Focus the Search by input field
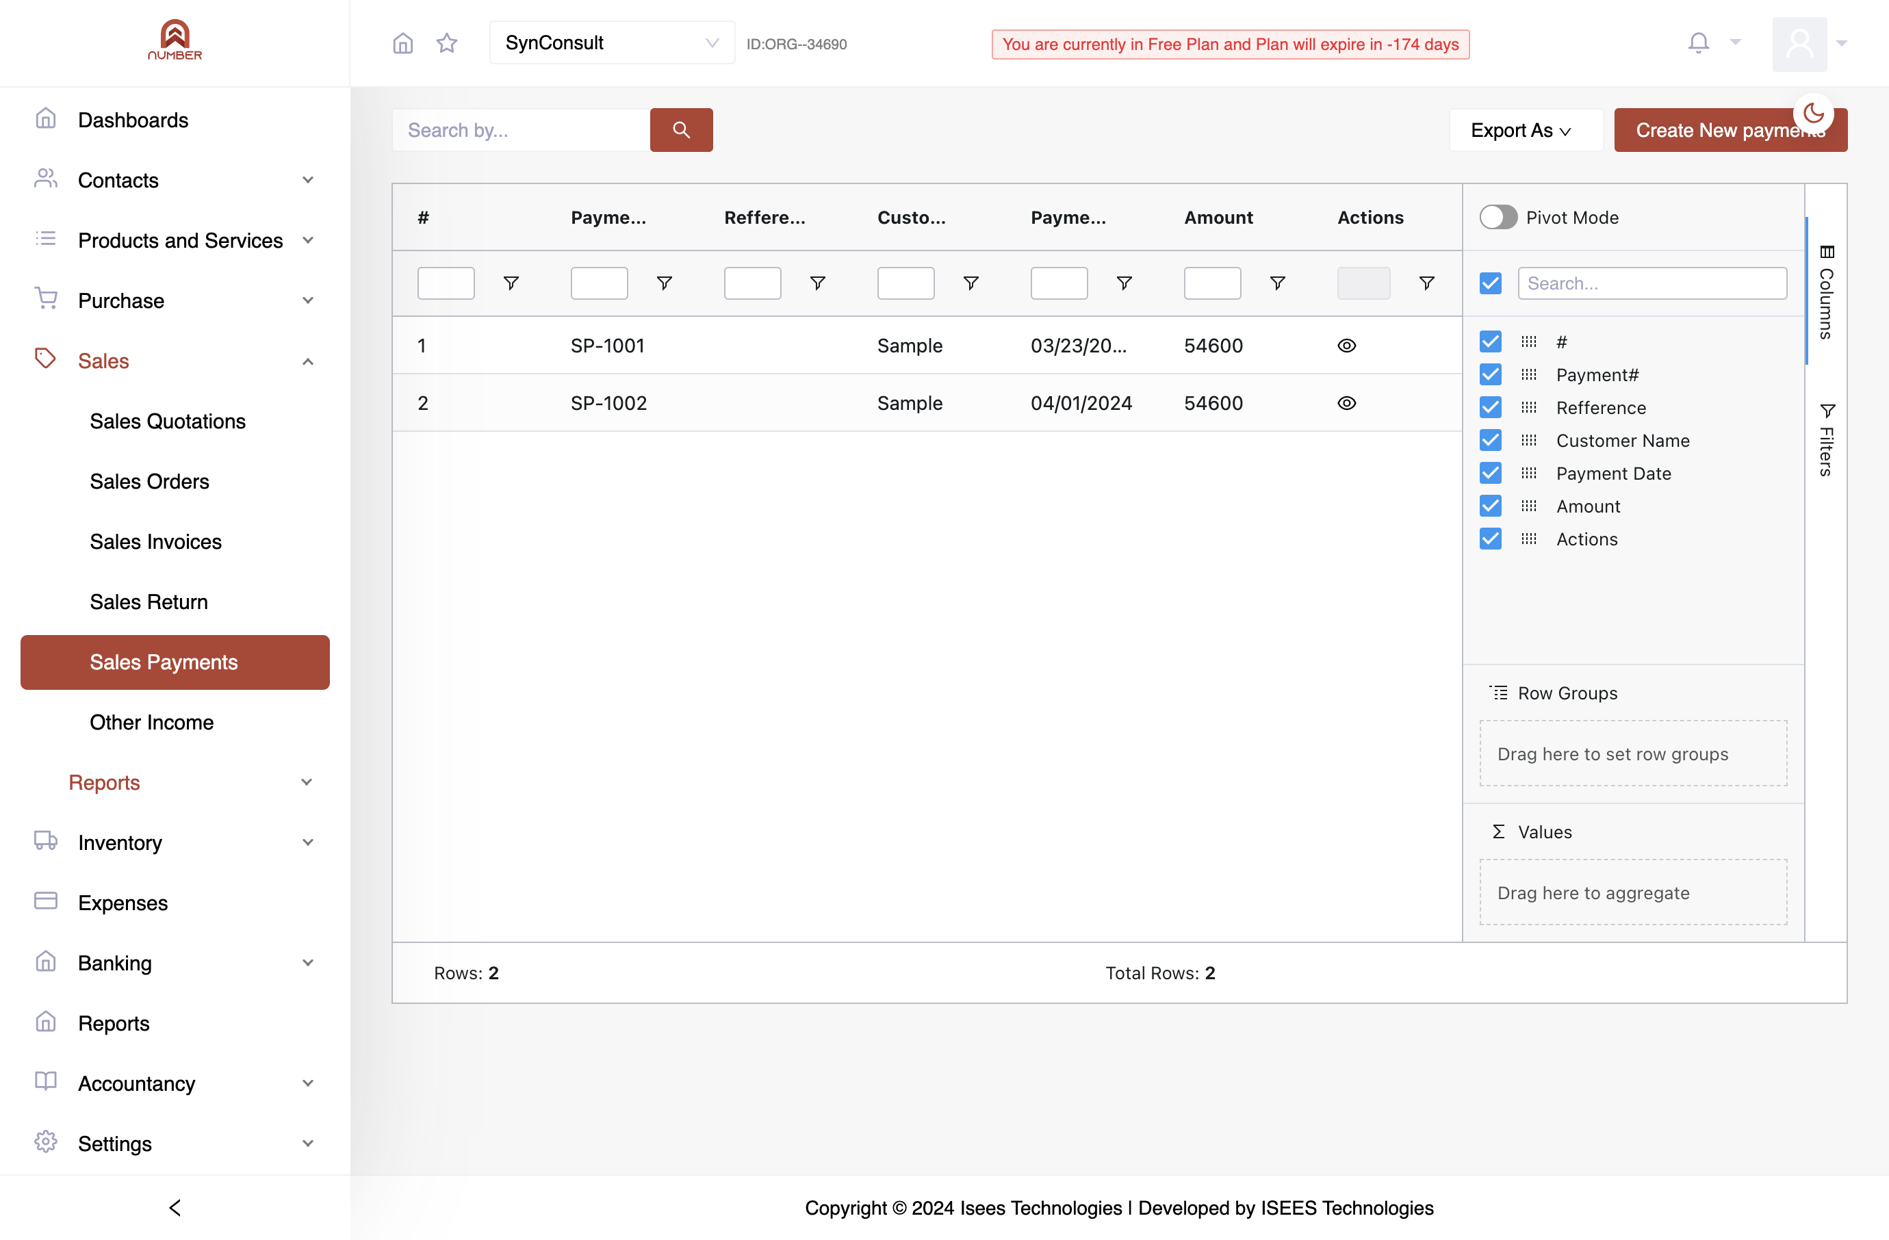 pyautogui.click(x=521, y=130)
